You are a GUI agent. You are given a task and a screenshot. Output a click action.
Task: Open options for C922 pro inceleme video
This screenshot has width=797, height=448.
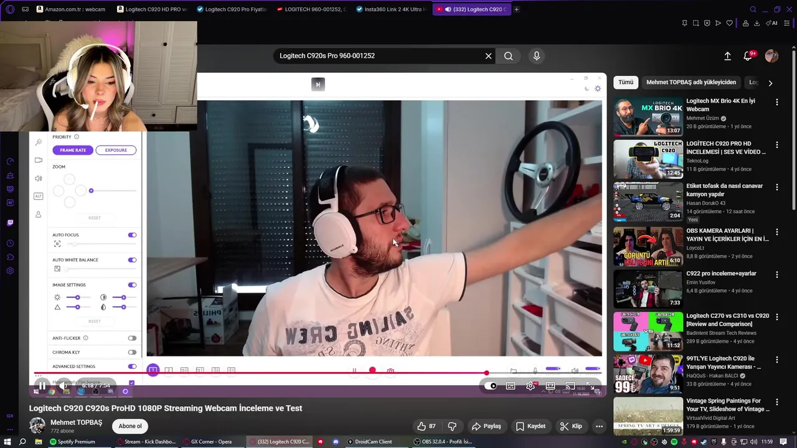[x=776, y=274]
